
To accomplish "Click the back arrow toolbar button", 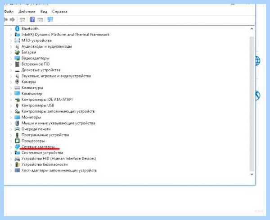I will pyautogui.click(x=6, y=20).
